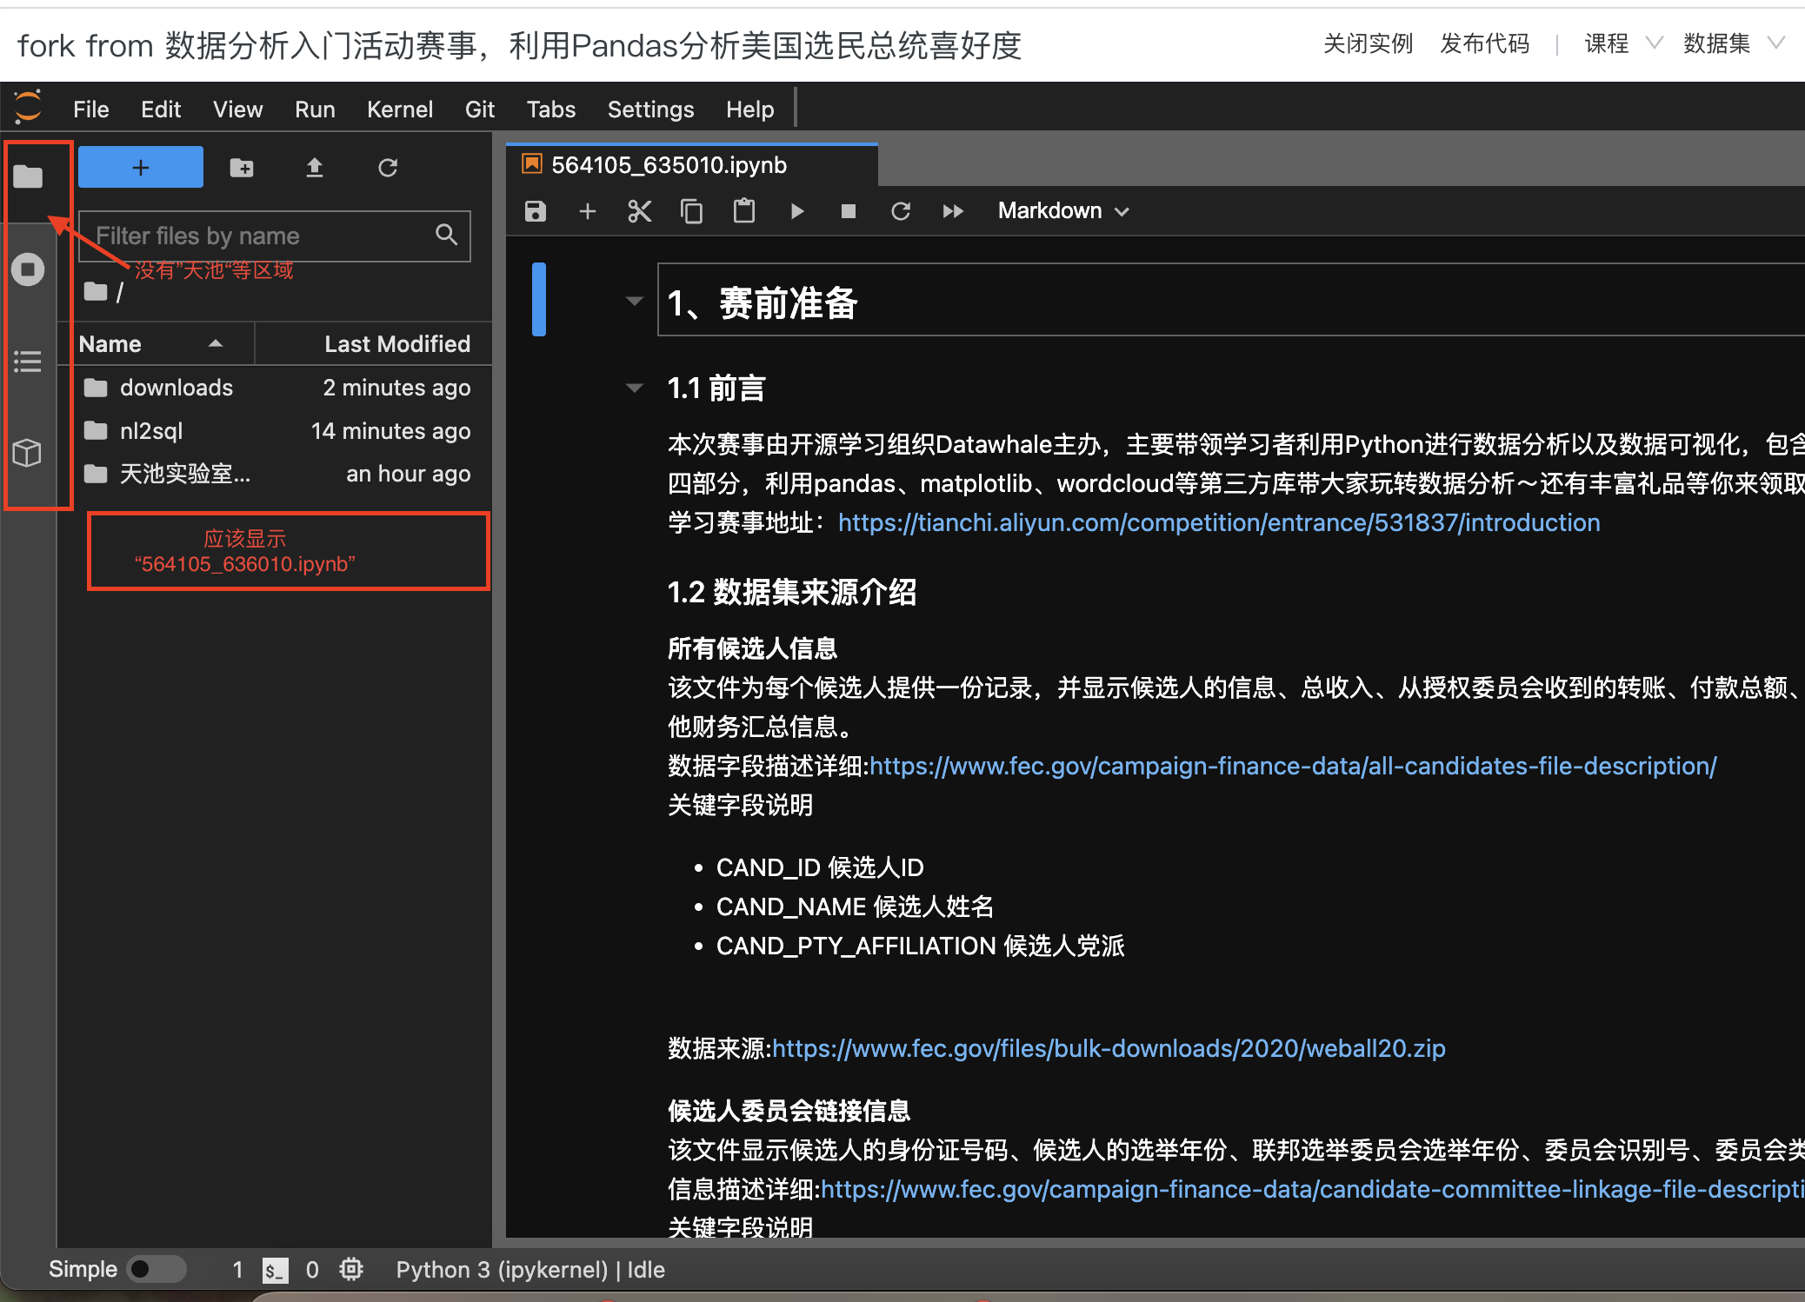This screenshot has height=1302, width=1805.
Task: Click the Filter files by name field
Action: [x=275, y=236]
